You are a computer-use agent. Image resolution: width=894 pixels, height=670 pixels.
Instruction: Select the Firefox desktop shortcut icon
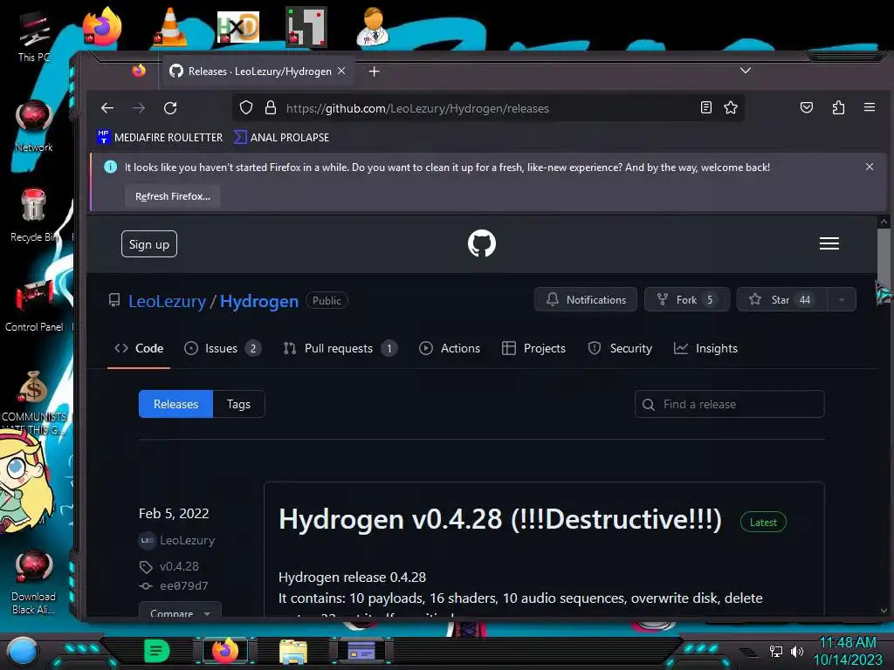point(101,26)
